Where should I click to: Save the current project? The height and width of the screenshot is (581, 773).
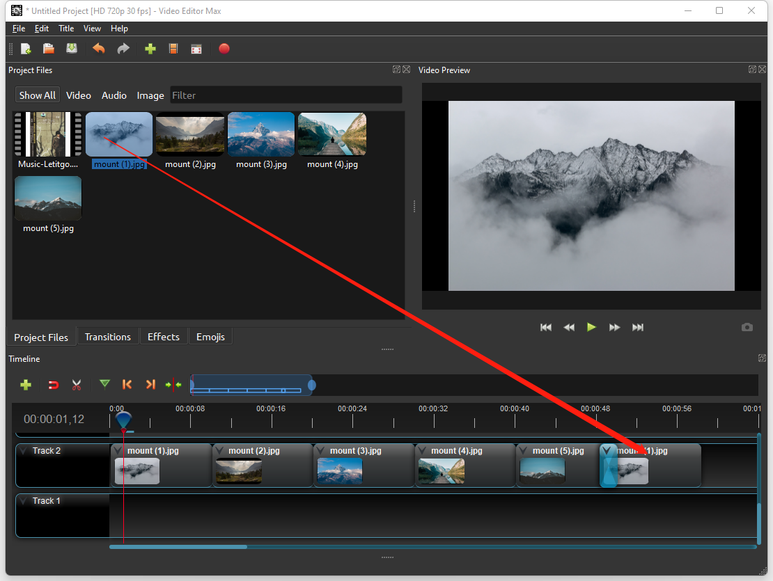coord(71,48)
